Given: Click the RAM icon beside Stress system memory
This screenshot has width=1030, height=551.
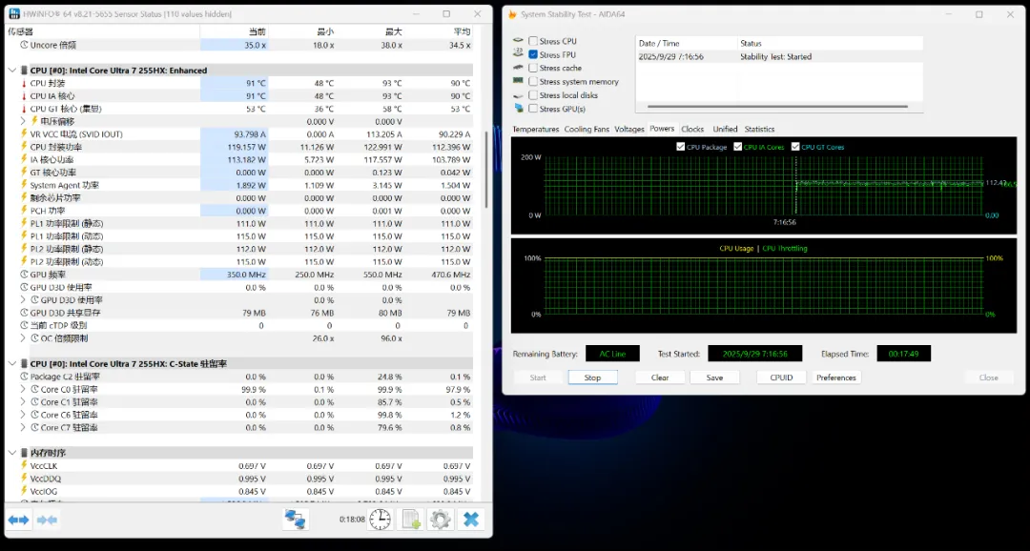Looking at the screenshot, I should [518, 81].
